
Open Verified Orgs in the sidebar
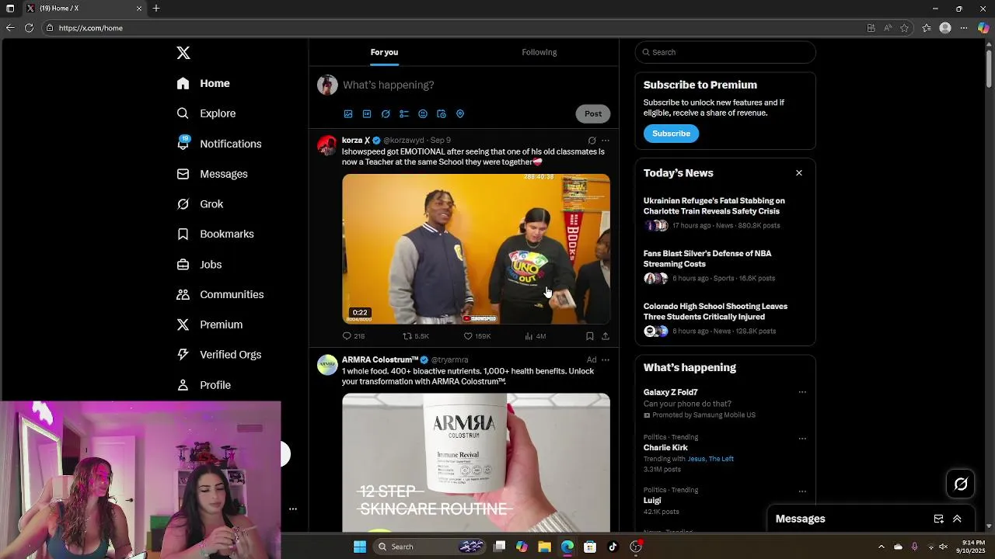pos(218,355)
